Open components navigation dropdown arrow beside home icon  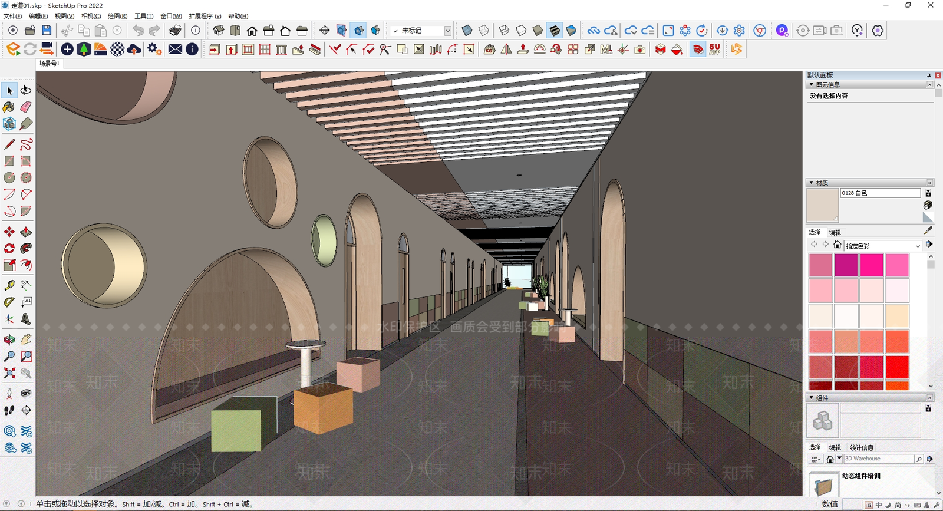(x=839, y=458)
